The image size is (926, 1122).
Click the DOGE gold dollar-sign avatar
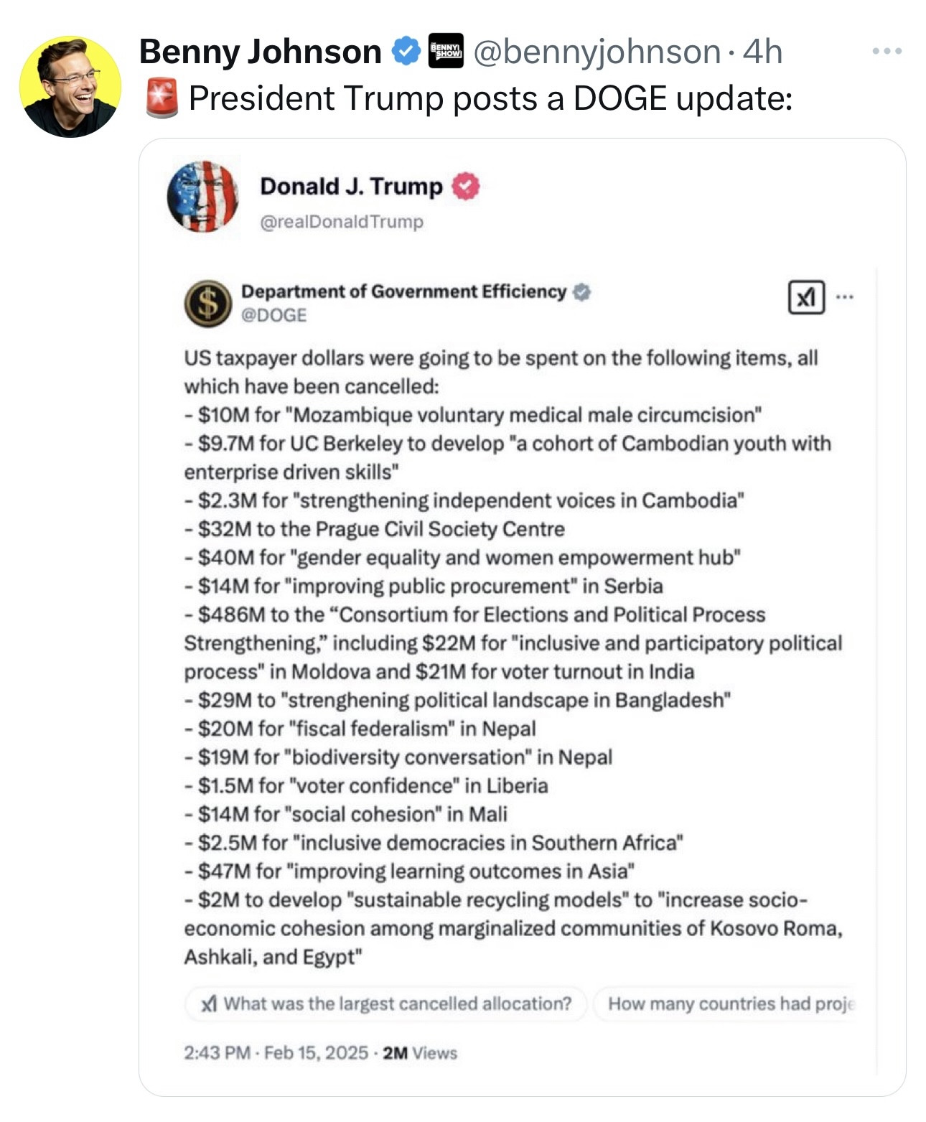pyautogui.click(x=208, y=303)
